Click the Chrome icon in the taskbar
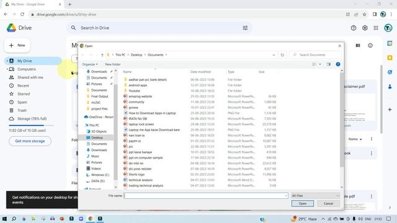 [91, 219]
